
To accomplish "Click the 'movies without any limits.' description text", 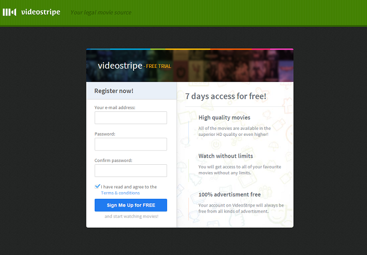I will pos(224,173).
